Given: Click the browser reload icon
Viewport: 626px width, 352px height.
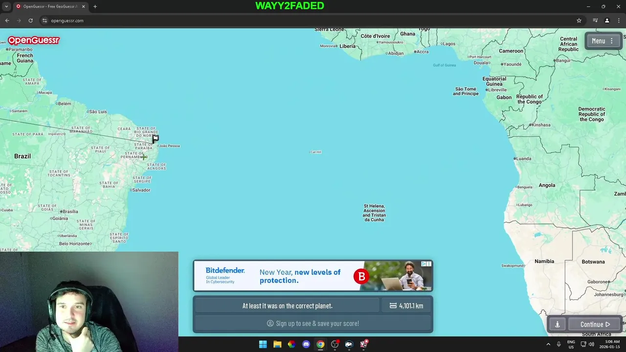Looking at the screenshot, I should click(30, 21).
